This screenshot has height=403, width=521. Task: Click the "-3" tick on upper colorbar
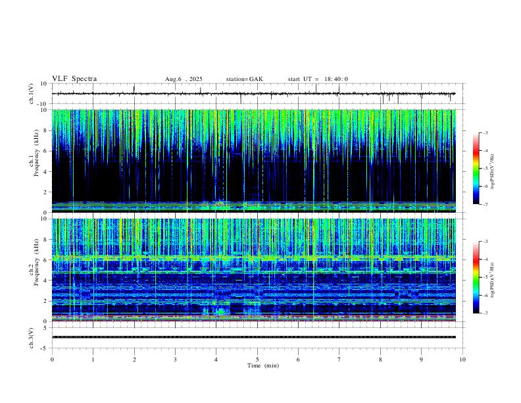coord(485,132)
